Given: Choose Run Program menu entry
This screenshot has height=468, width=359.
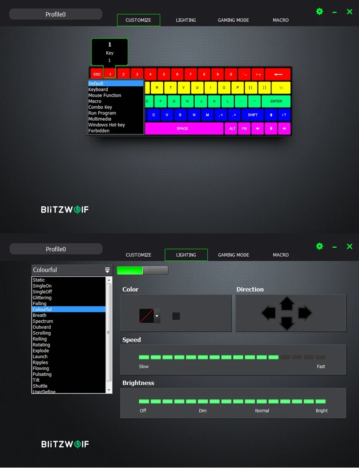Looking at the screenshot, I should [x=116, y=113].
